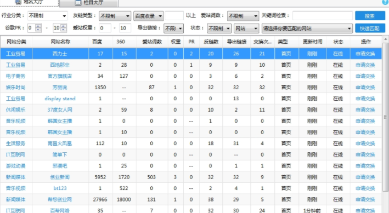Screen dimensions: 389x213
Task: Click the 关键词检索 input field
Action: click(x=322, y=15)
